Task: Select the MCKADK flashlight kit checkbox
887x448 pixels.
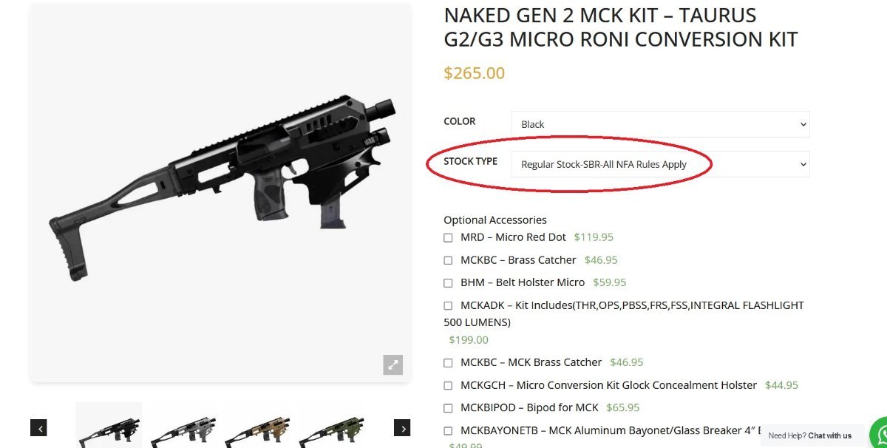Action: click(448, 305)
